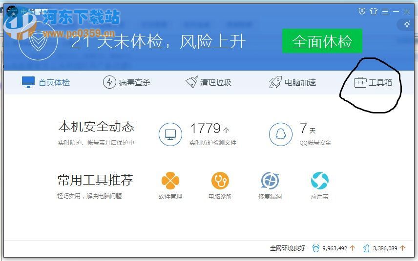Open the main menu hamburger icon
Screen dimensions: 418x261
coord(385,11)
